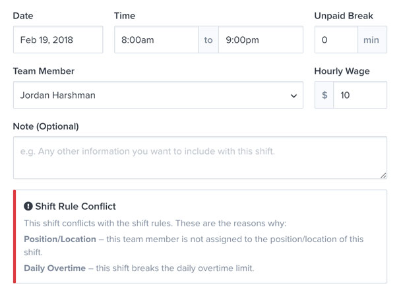Click the 'to' separator between times
Image resolution: width=401 pixels, height=300 pixels.
pos(208,39)
